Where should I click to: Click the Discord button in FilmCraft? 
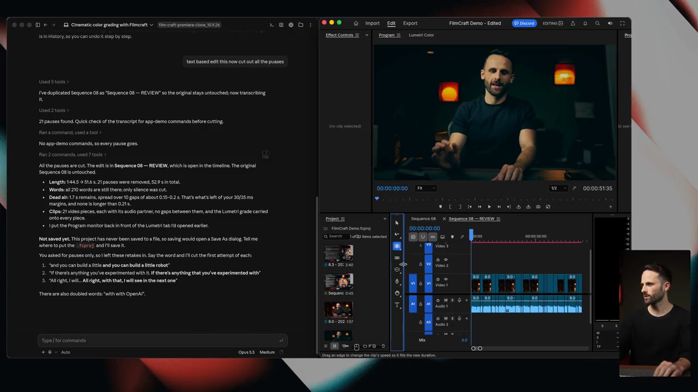click(x=523, y=23)
